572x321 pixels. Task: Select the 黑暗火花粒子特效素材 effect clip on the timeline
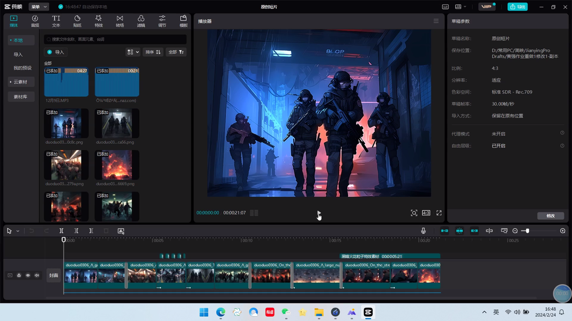390,256
